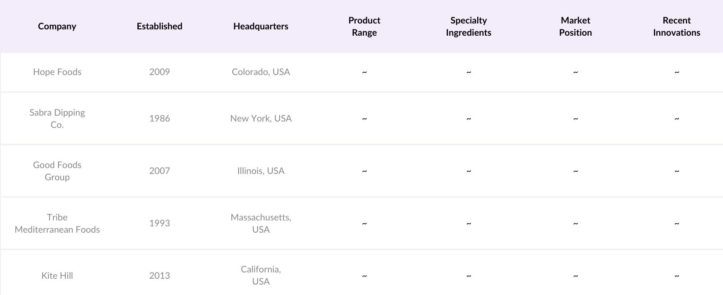Click the Company column header
The image size is (723, 295).
(57, 26)
